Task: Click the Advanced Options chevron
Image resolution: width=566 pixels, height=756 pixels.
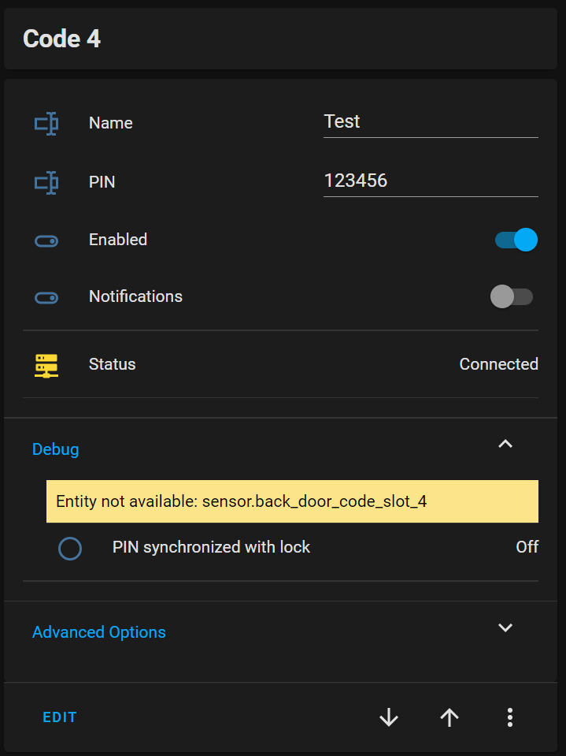Action: 505,628
